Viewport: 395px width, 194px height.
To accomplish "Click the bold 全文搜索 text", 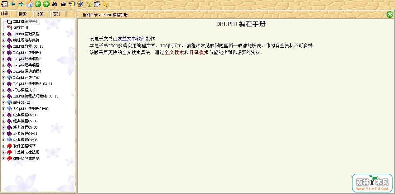I will (x=174, y=53).
